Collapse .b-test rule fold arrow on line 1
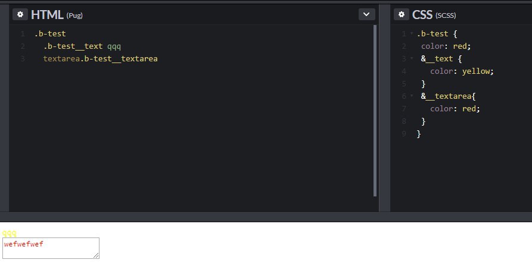 tap(412, 33)
